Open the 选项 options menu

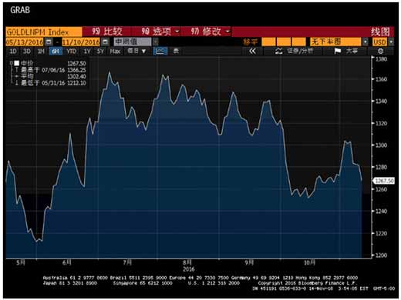[160, 32]
